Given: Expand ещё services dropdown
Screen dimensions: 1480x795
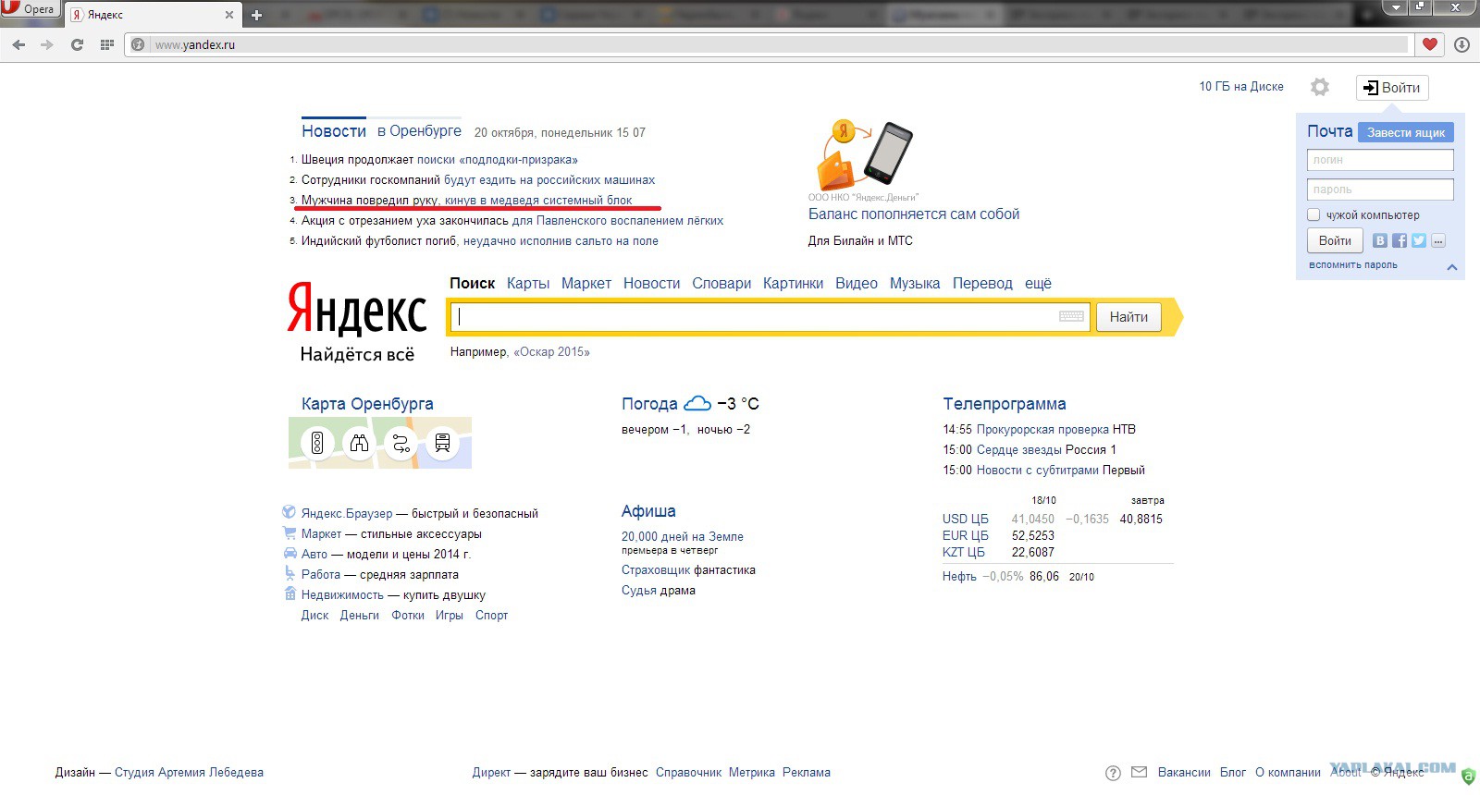Looking at the screenshot, I should 1038,284.
